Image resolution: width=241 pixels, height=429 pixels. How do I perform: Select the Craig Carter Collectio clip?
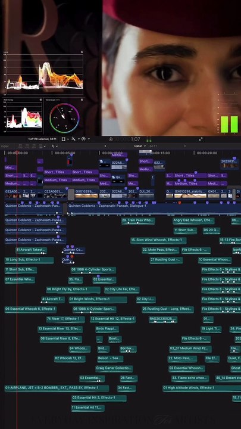114,369
